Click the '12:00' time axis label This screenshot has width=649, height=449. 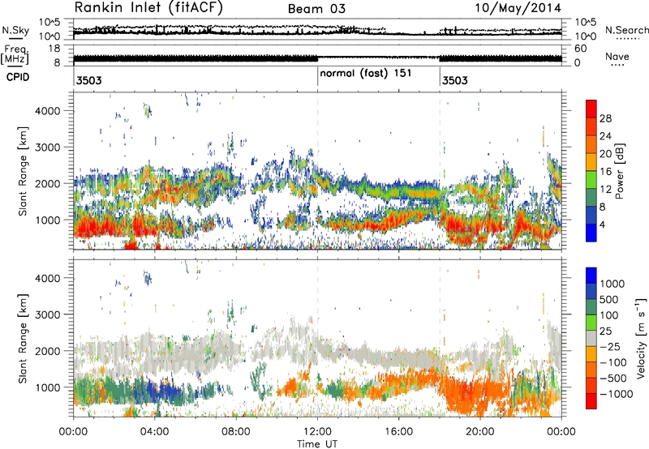(x=317, y=432)
